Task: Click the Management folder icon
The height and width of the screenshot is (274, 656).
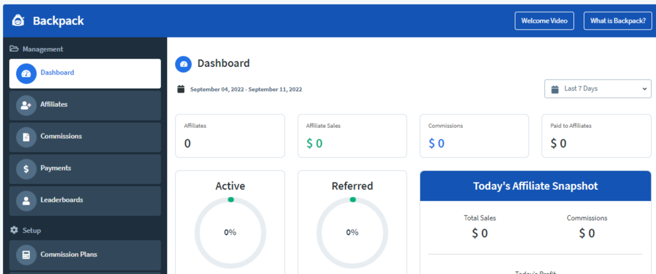Action: (x=14, y=49)
